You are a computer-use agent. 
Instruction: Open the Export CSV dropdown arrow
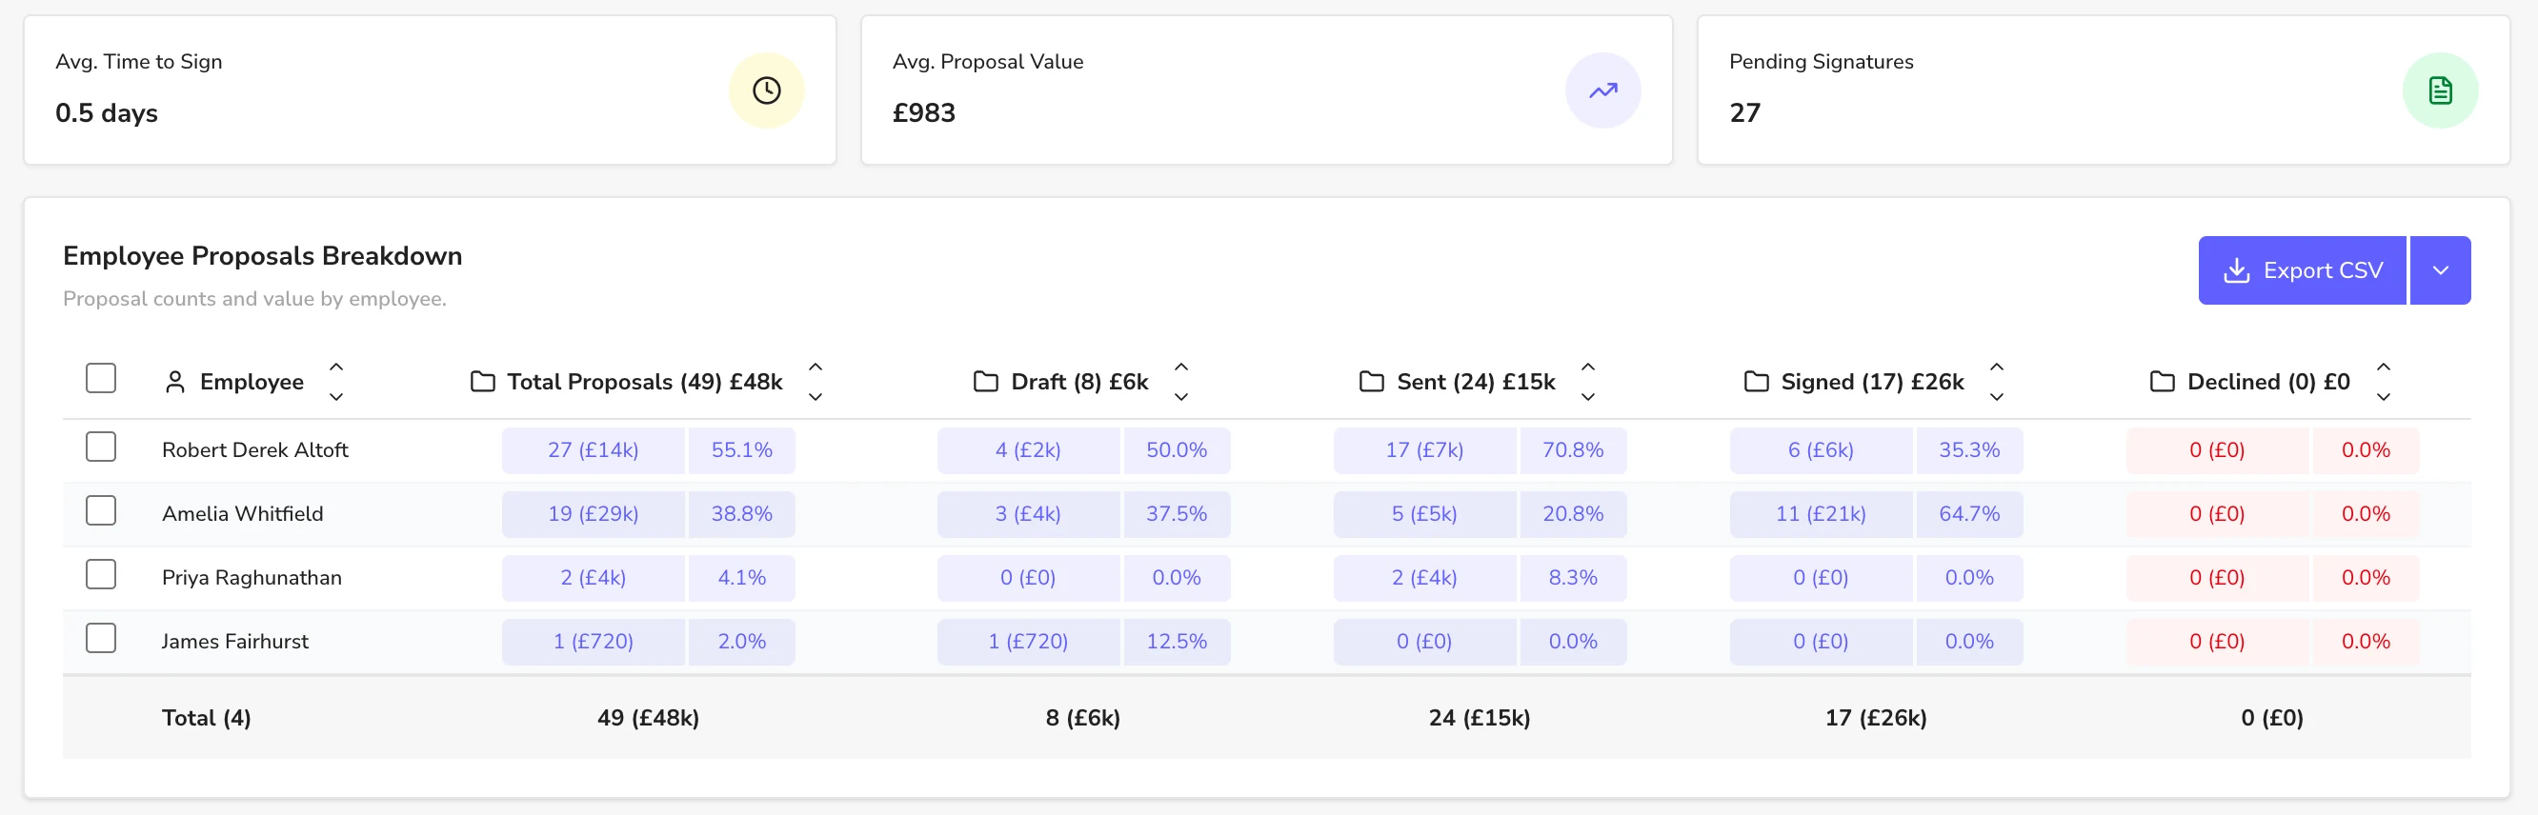[x=2441, y=270]
